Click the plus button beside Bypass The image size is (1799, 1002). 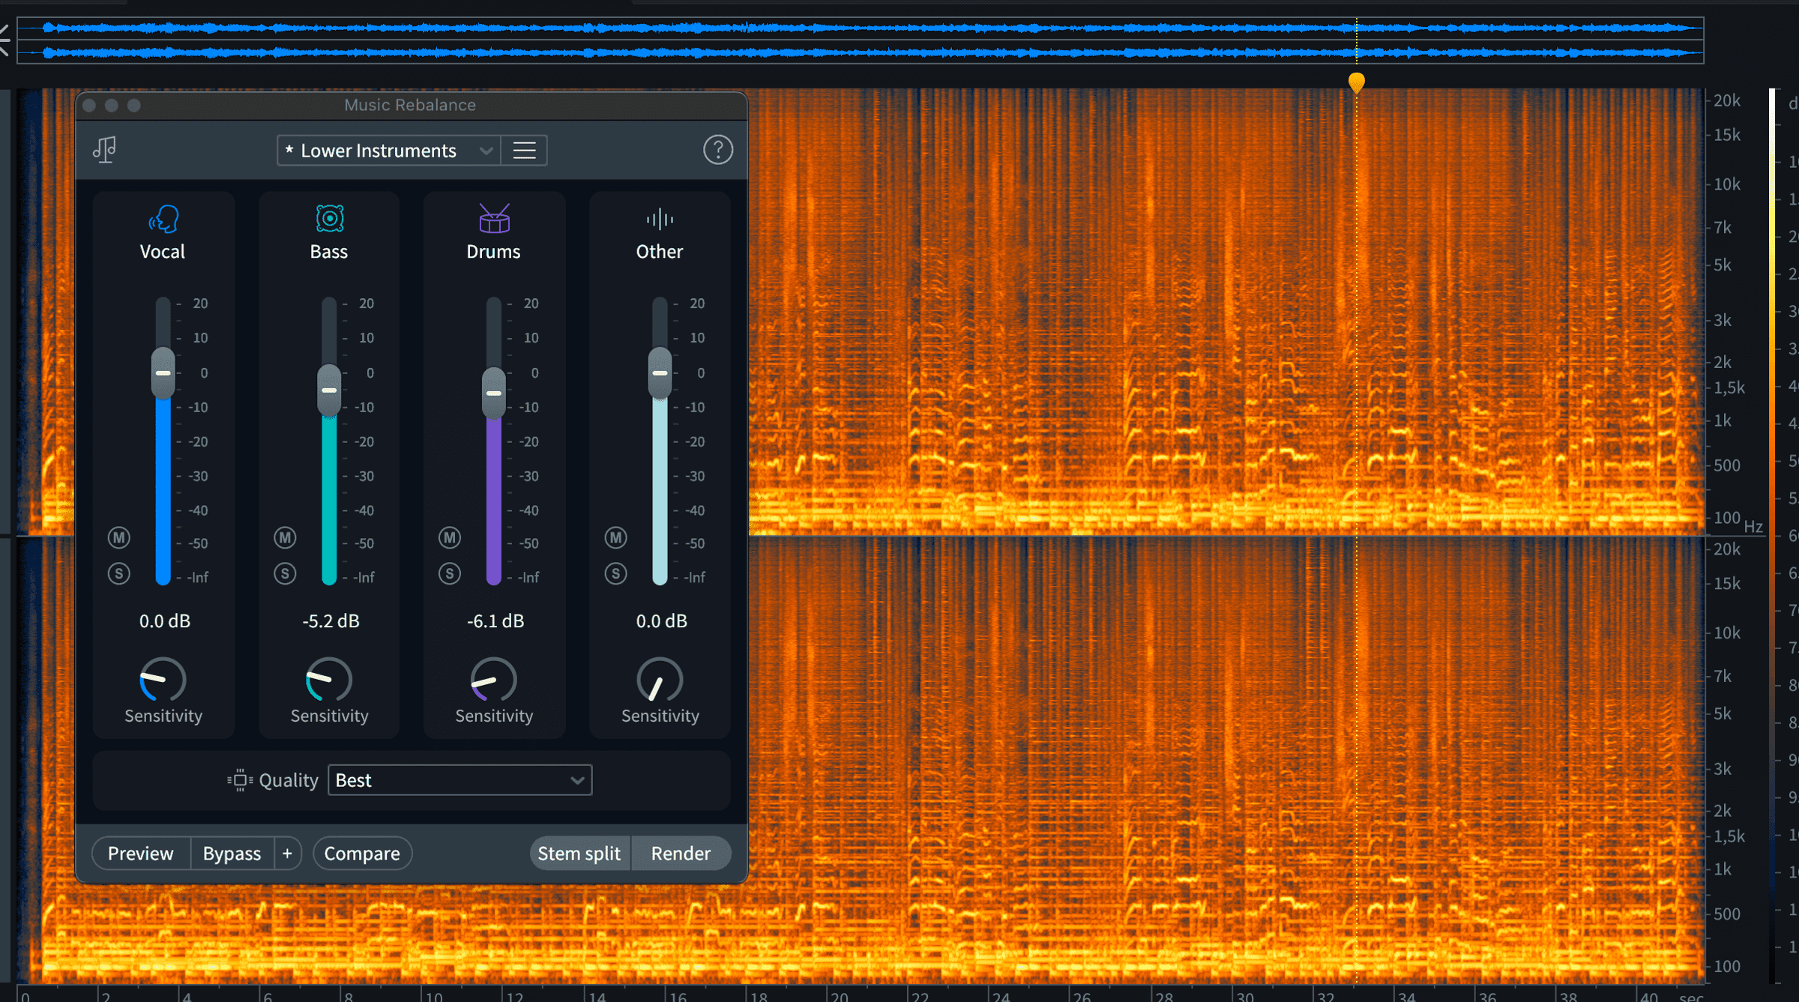click(x=287, y=854)
